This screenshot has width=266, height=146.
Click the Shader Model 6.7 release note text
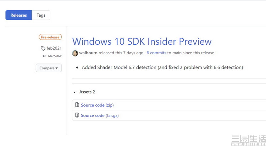tap(162, 67)
